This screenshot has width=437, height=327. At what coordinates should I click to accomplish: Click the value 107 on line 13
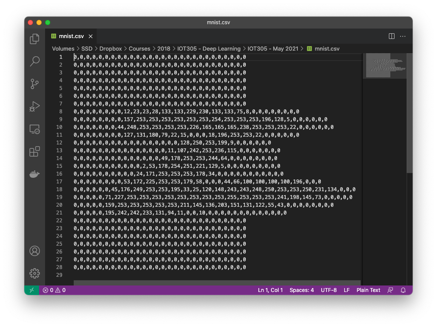[182, 151]
